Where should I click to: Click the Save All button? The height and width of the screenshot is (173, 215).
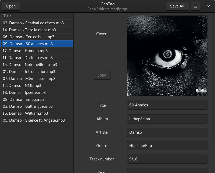click(x=177, y=6)
